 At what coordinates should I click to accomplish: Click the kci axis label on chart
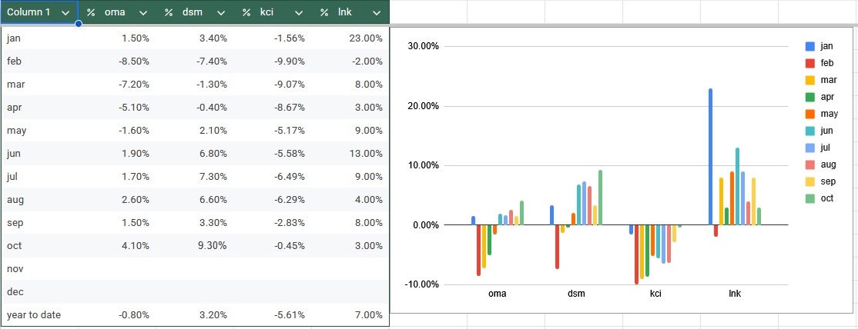[x=655, y=294]
